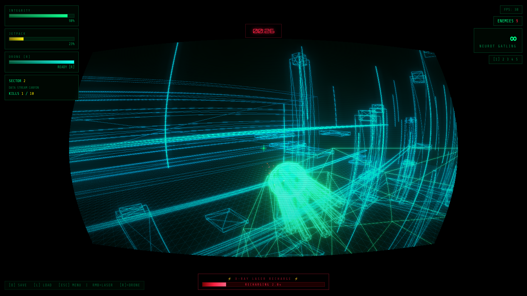Click the green crosshair reticle
The image size is (527, 296).
(263, 148)
